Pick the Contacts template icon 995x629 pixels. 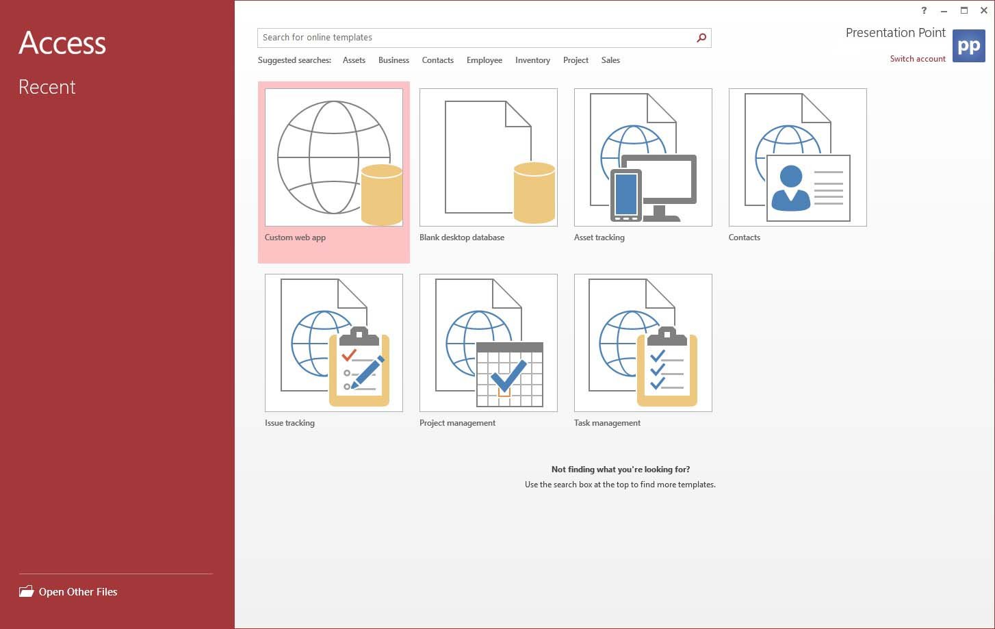pos(798,157)
